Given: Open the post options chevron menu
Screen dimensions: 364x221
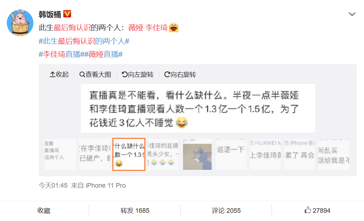Looking at the screenshot, I should [352, 14].
